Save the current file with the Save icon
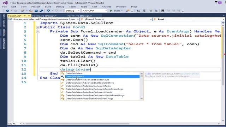Screen dimensions: 226x127 click(x=36, y=11)
